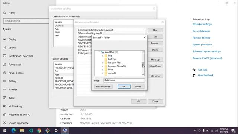Click New in Edit environment variable
The width and height of the screenshot is (238, 134).
[155, 30]
